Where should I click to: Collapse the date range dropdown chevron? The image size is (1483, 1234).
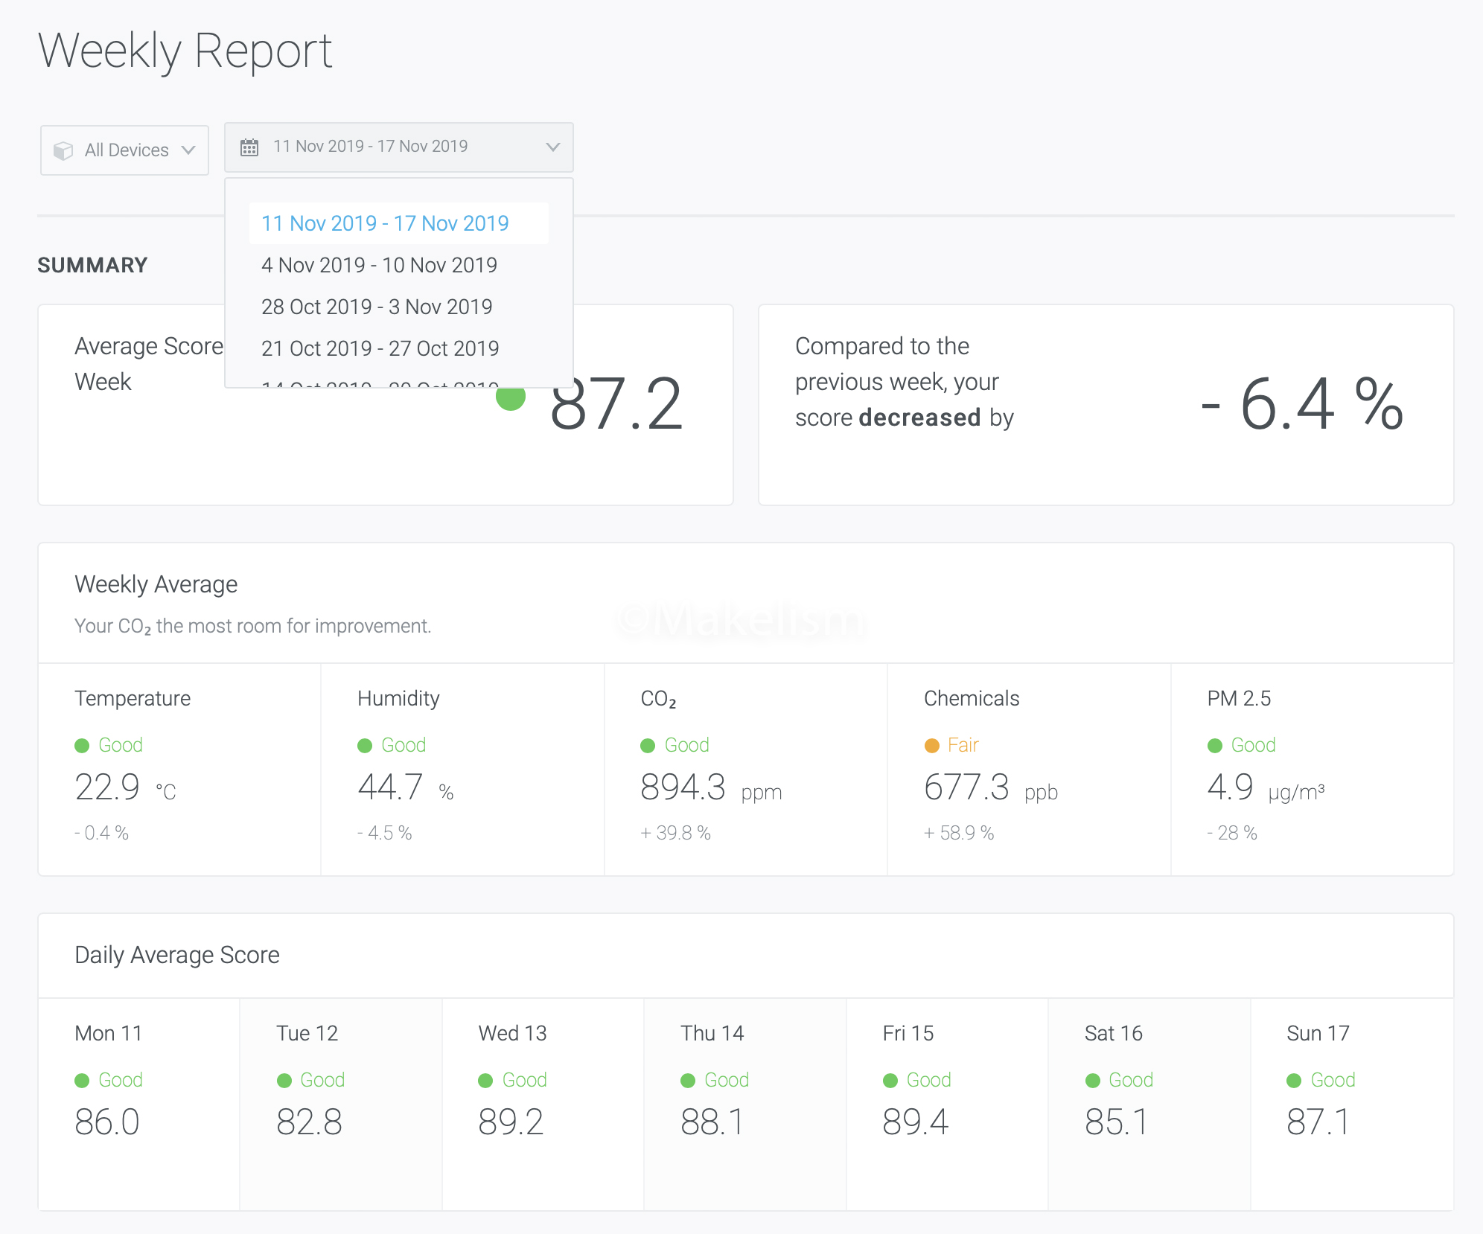coord(552,147)
